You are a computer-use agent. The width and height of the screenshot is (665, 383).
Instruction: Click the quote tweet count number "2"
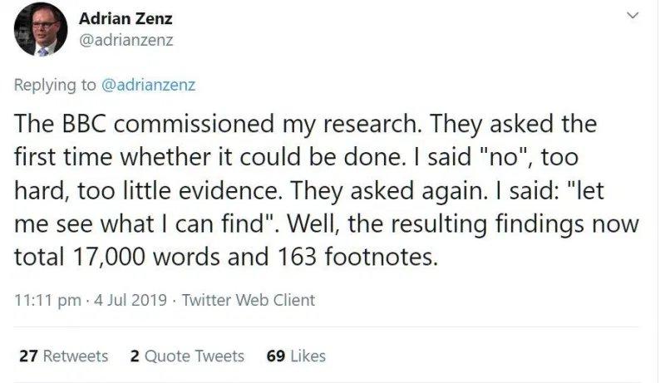coord(135,356)
